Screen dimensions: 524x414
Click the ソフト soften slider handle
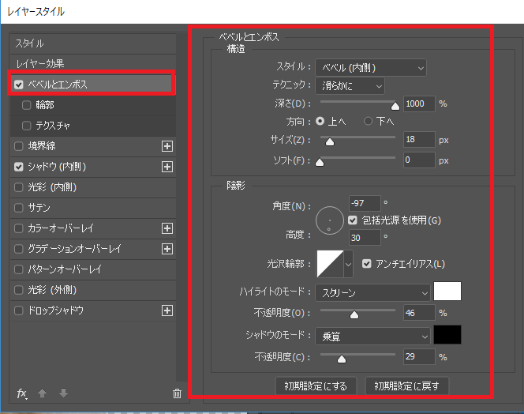(320, 163)
